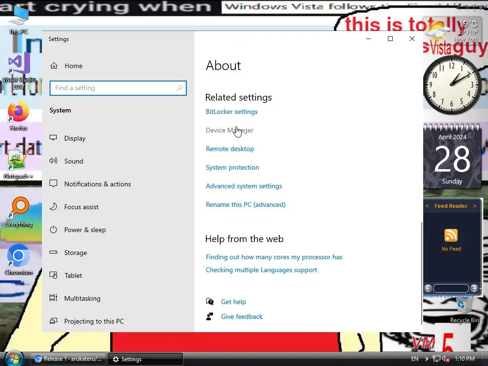The image size is (488, 366).
Task: Expand hidden tray icons arrow
Action: 427,359
